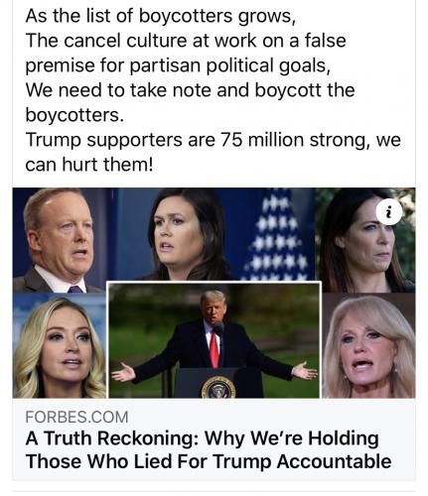This screenshot has width=428, height=496.
Task: Open the 'A Truth Reckoning' headline link
Action: point(209,449)
